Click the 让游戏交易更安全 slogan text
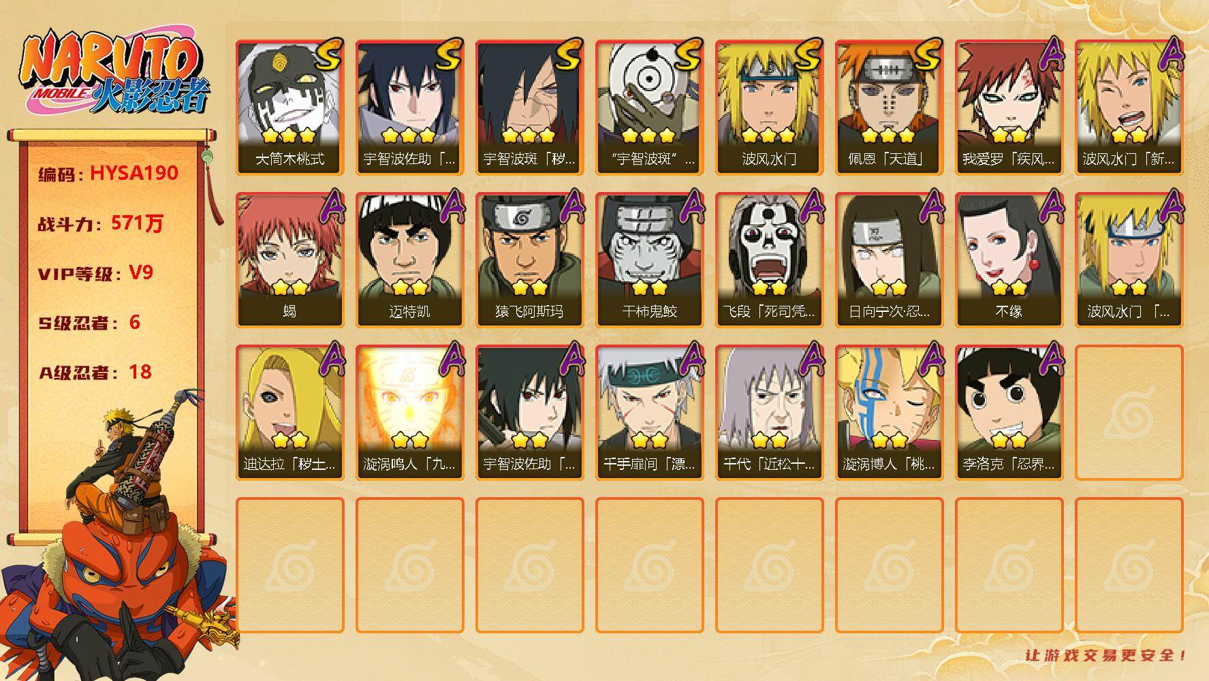Viewport: 1209px width, 681px height. point(1106,655)
